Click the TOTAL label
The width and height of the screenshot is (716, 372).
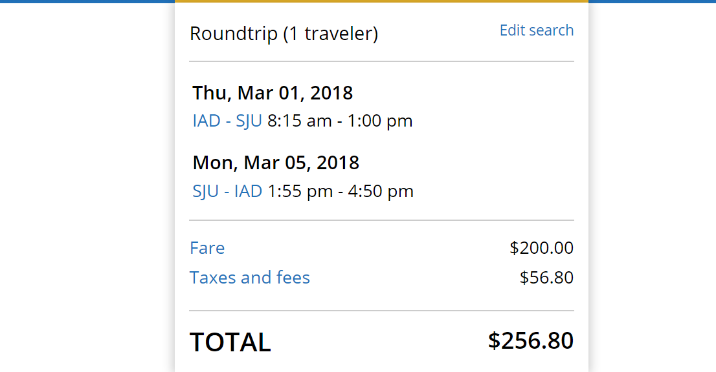[230, 342]
